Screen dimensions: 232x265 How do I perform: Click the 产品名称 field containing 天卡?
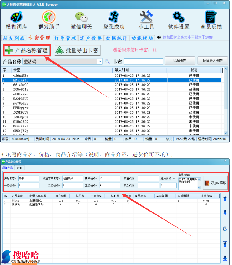click(29, 178)
